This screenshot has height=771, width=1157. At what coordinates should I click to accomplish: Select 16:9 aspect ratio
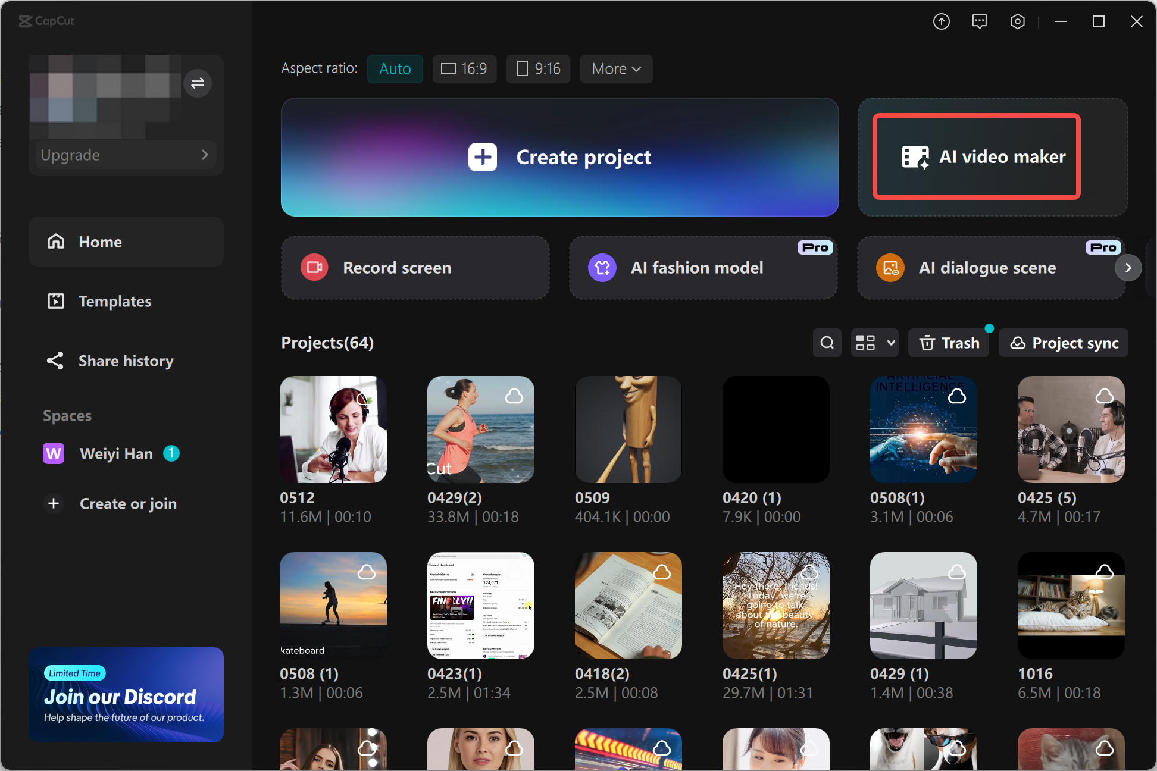coord(464,69)
